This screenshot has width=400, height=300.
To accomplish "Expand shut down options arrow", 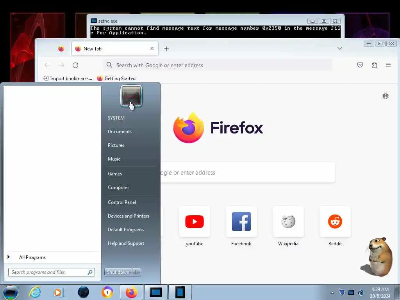I will pos(136,272).
